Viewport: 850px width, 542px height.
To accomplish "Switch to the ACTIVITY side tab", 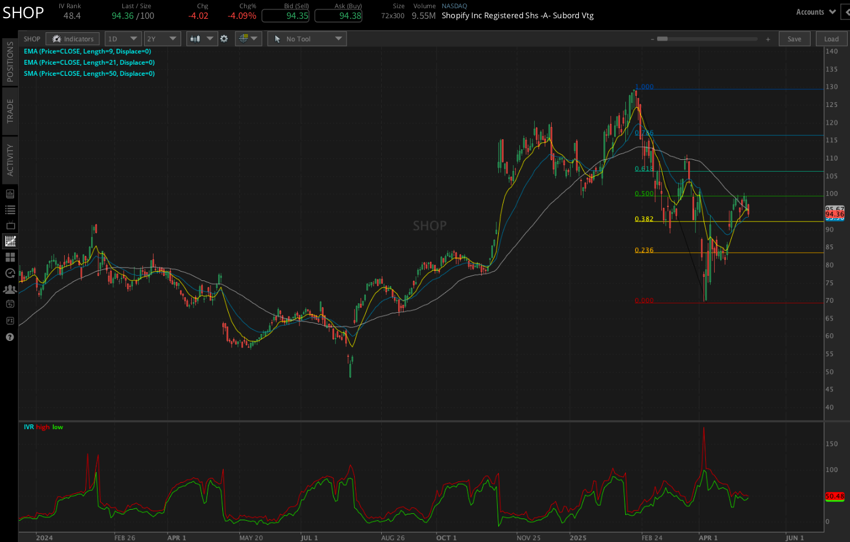I will tap(10, 160).
